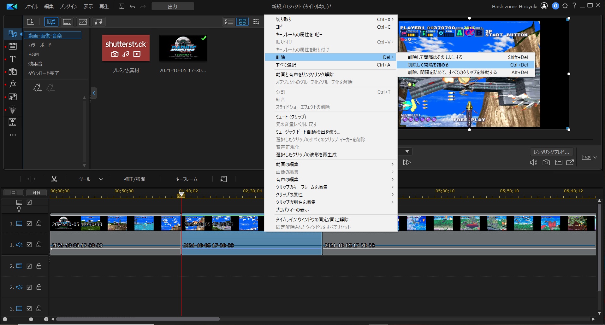Screen dimensions: 605x325
Task: Open the Project Room in sidebar
Action: pyautogui.click(x=13, y=46)
